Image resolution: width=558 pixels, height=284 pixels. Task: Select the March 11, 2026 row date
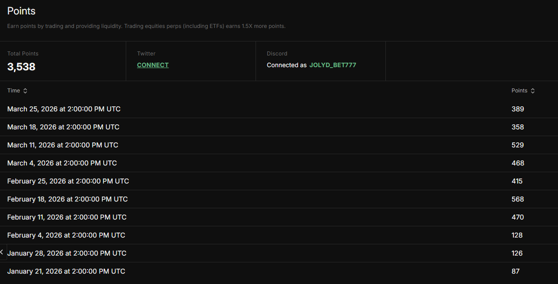tap(63, 145)
